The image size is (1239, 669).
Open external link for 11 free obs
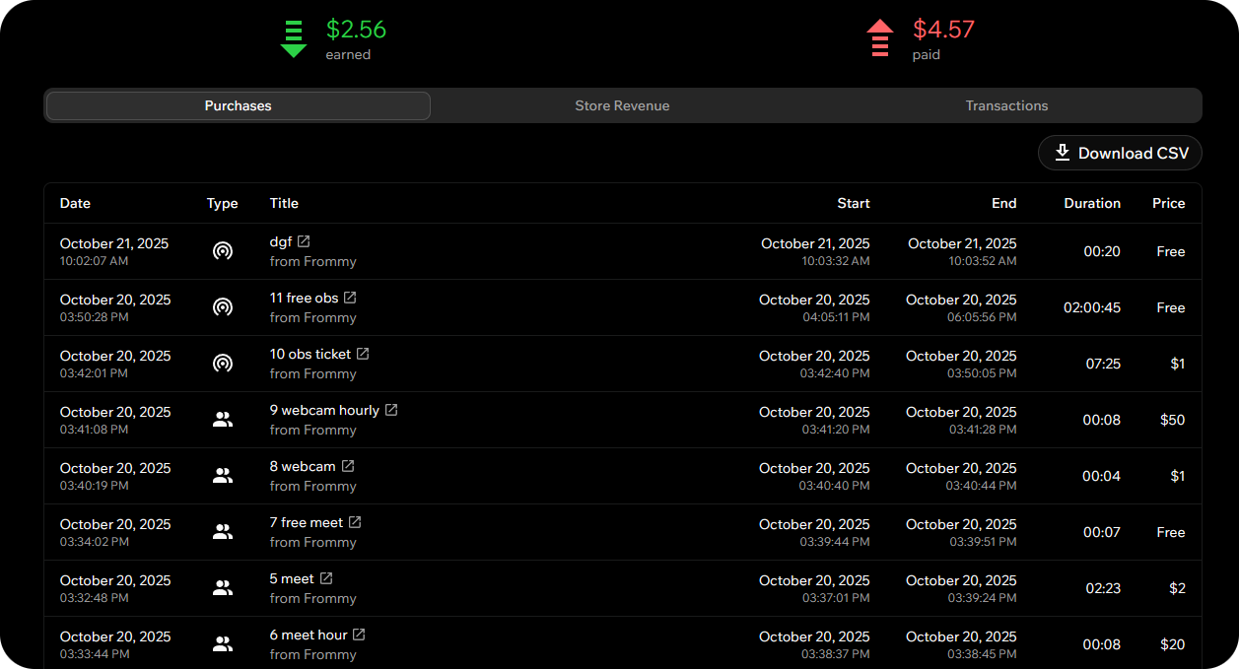[x=350, y=298]
